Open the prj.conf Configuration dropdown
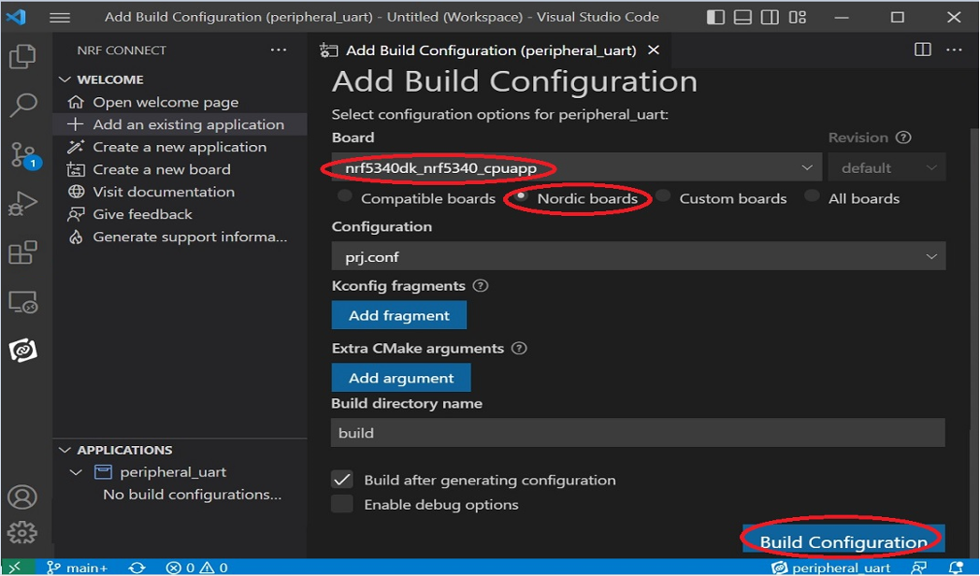The height and width of the screenshot is (576, 980). click(638, 256)
